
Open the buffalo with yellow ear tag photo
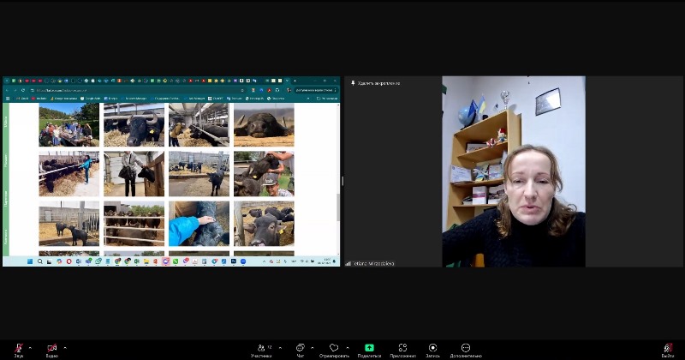(134, 124)
